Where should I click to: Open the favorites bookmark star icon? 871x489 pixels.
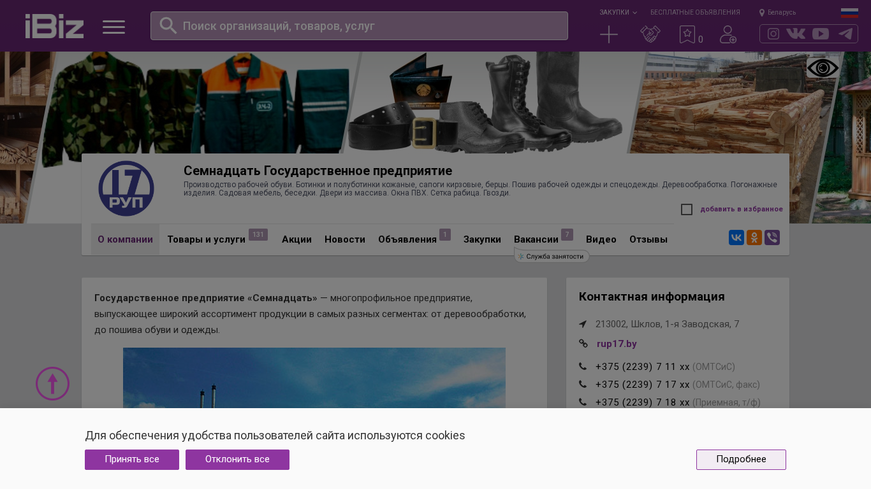[x=687, y=34]
